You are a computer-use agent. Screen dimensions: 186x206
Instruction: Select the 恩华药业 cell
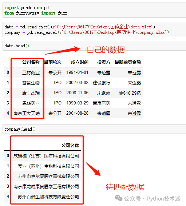point(31,103)
